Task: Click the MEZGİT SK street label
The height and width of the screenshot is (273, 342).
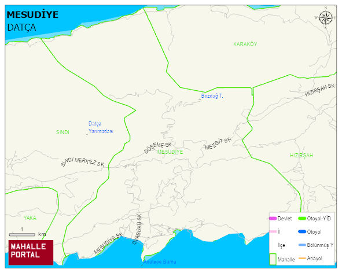Action: tap(218, 143)
